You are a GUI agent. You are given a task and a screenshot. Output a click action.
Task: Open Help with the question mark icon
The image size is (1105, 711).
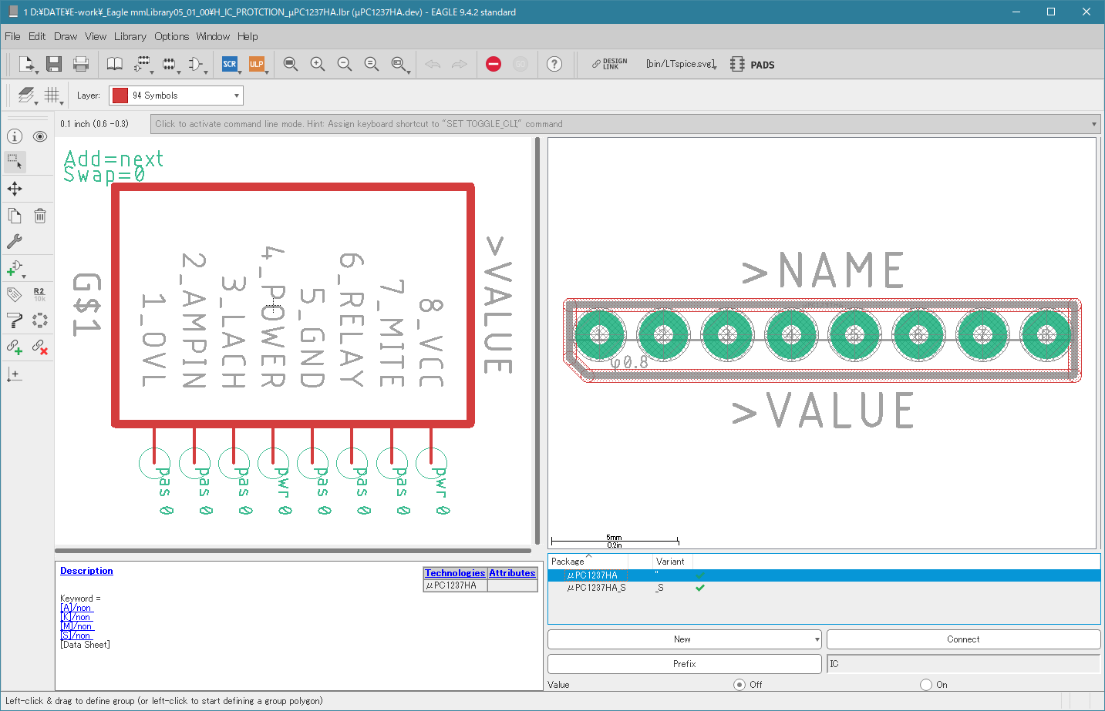click(554, 64)
